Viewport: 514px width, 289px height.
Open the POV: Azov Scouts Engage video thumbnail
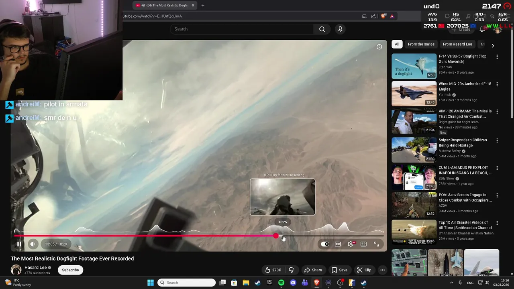click(x=414, y=204)
